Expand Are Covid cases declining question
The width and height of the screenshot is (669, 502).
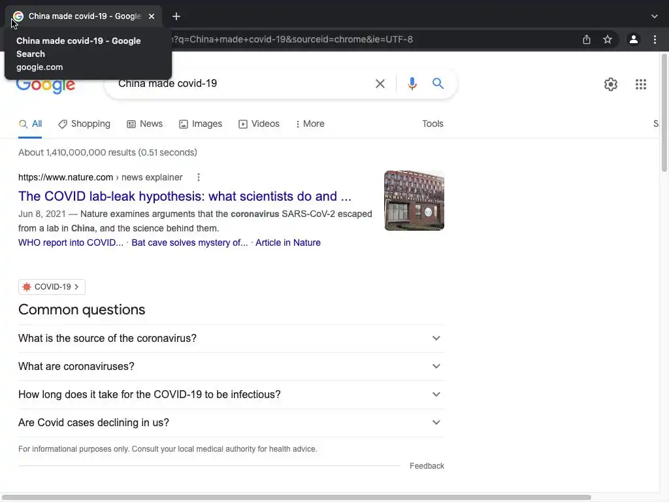(231, 423)
